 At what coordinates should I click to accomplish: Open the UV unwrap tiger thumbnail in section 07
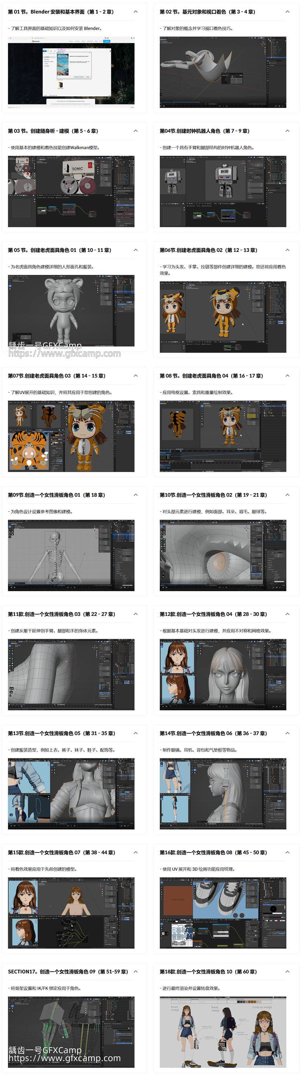click(71, 437)
